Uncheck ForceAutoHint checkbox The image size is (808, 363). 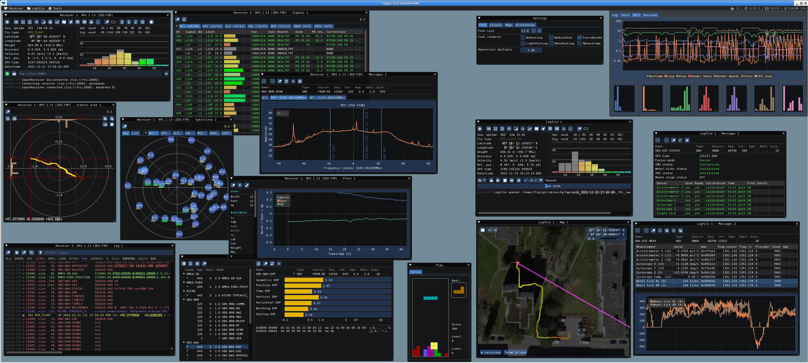pos(579,38)
